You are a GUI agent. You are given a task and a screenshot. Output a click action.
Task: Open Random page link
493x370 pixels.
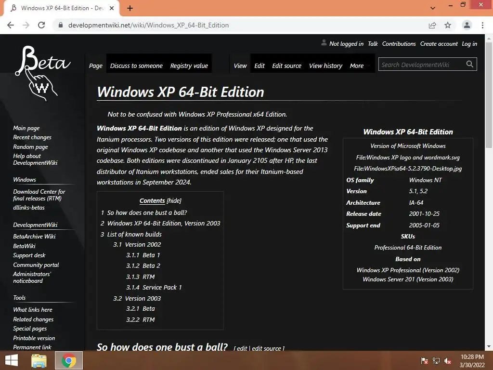coord(30,146)
